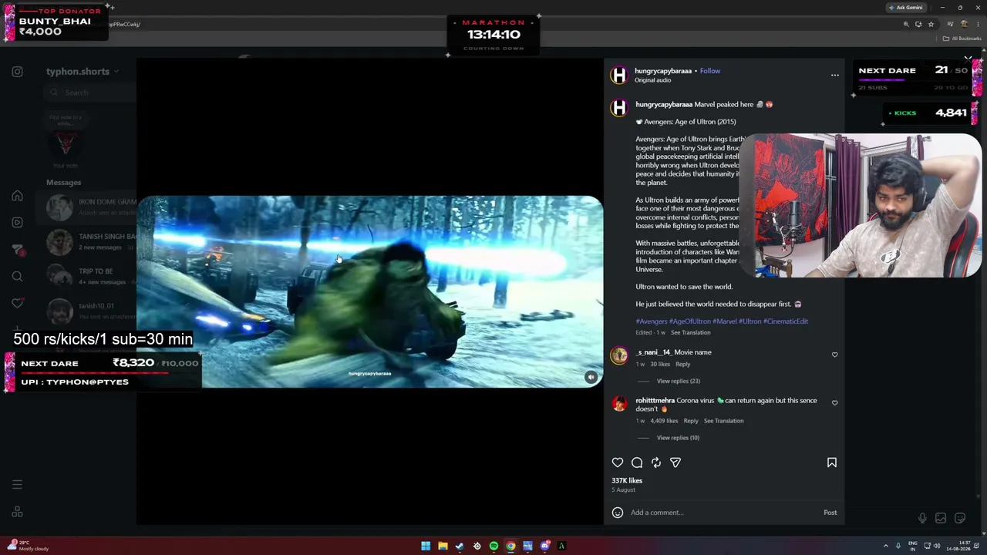Click See Translation under the caption

(x=690, y=333)
